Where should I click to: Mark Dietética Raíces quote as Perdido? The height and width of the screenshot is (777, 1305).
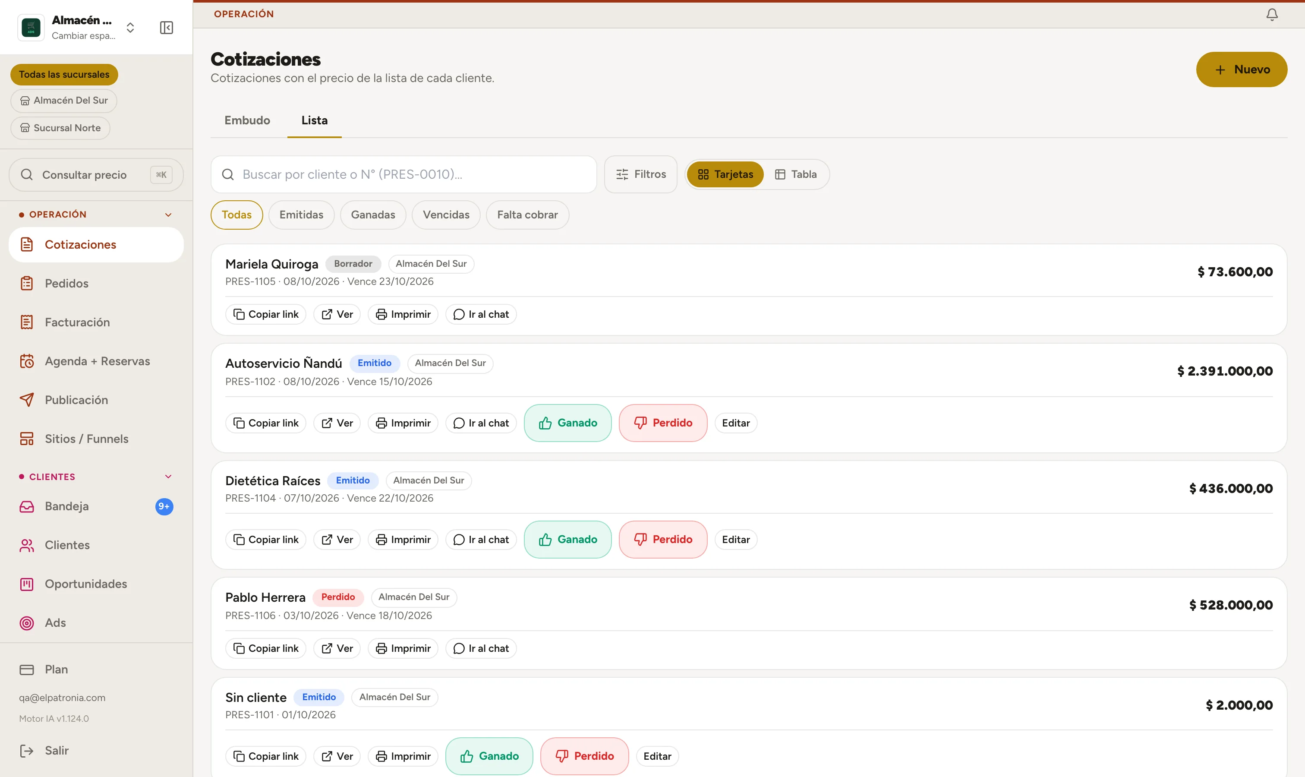coord(663,539)
